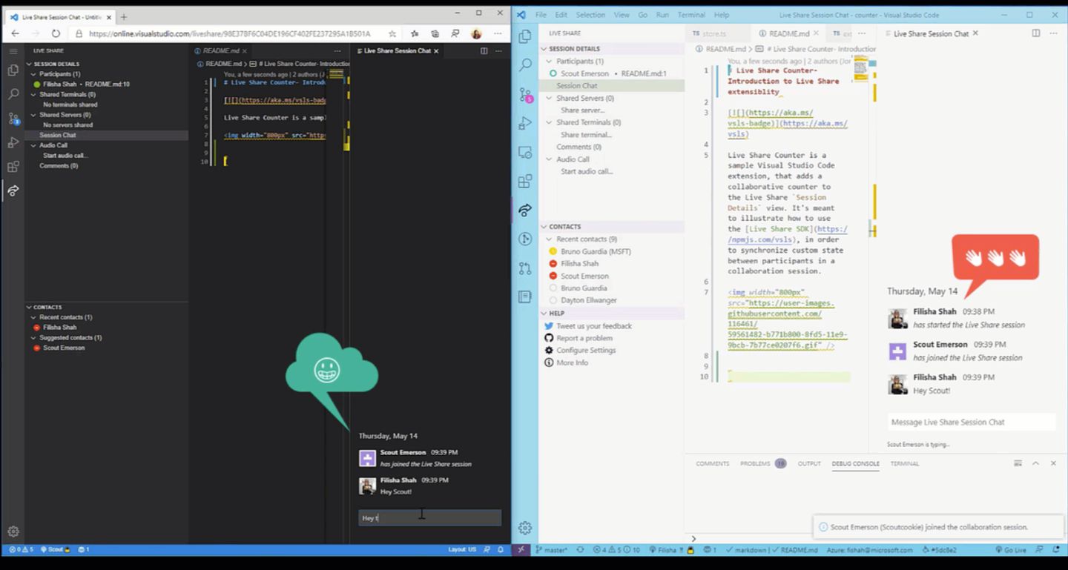The width and height of the screenshot is (1068, 570).
Task: Reload the browser page
Action: (x=56, y=33)
